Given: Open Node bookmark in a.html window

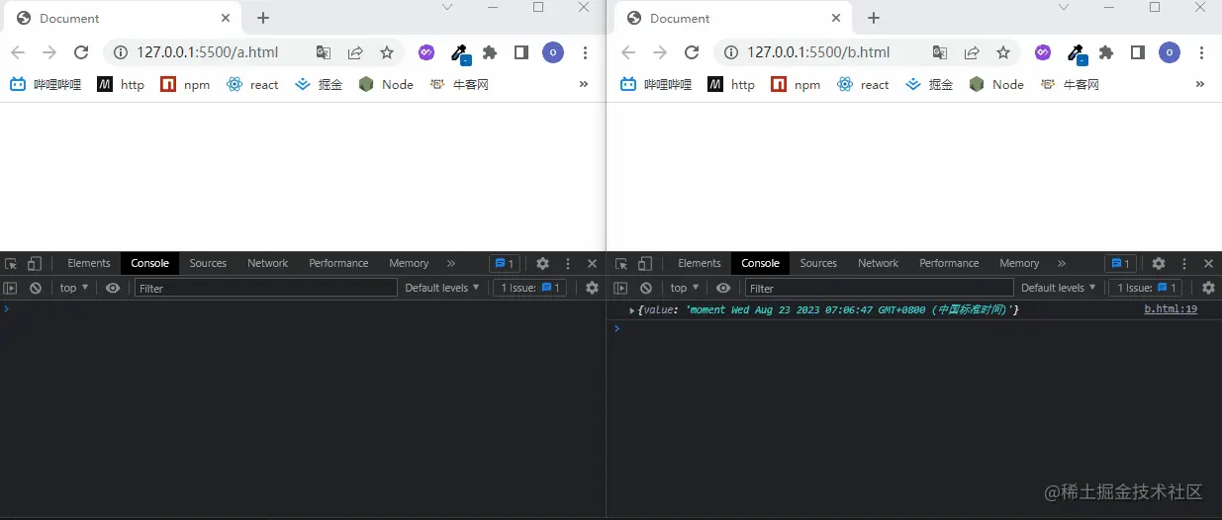Looking at the screenshot, I should (x=386, y=84).
